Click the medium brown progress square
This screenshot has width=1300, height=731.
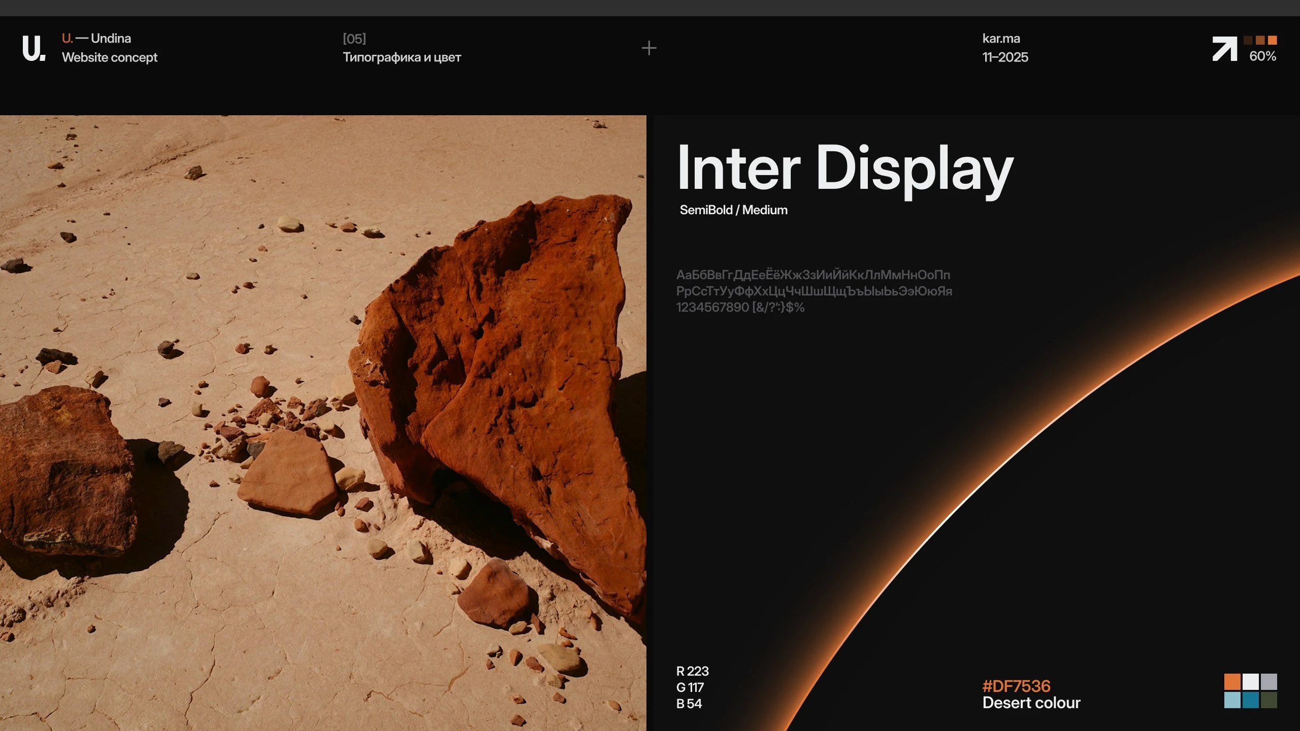click(x=1260, y=40)
